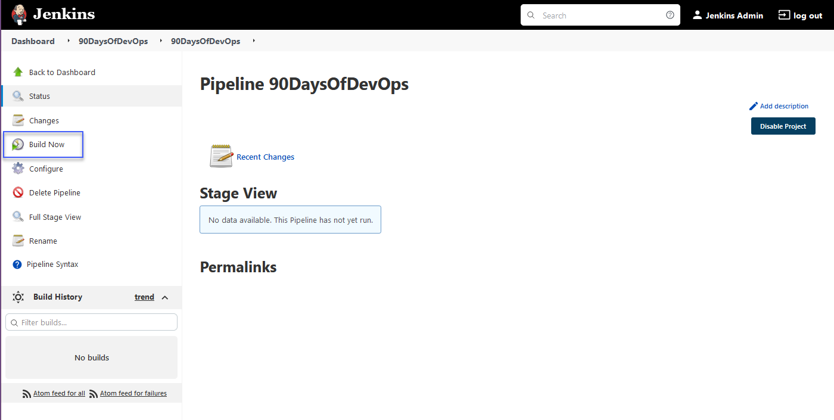
Task: Open dropdown arrow after last 90DaysOfDevOps breadcrumb
Action: click(254, 41)
